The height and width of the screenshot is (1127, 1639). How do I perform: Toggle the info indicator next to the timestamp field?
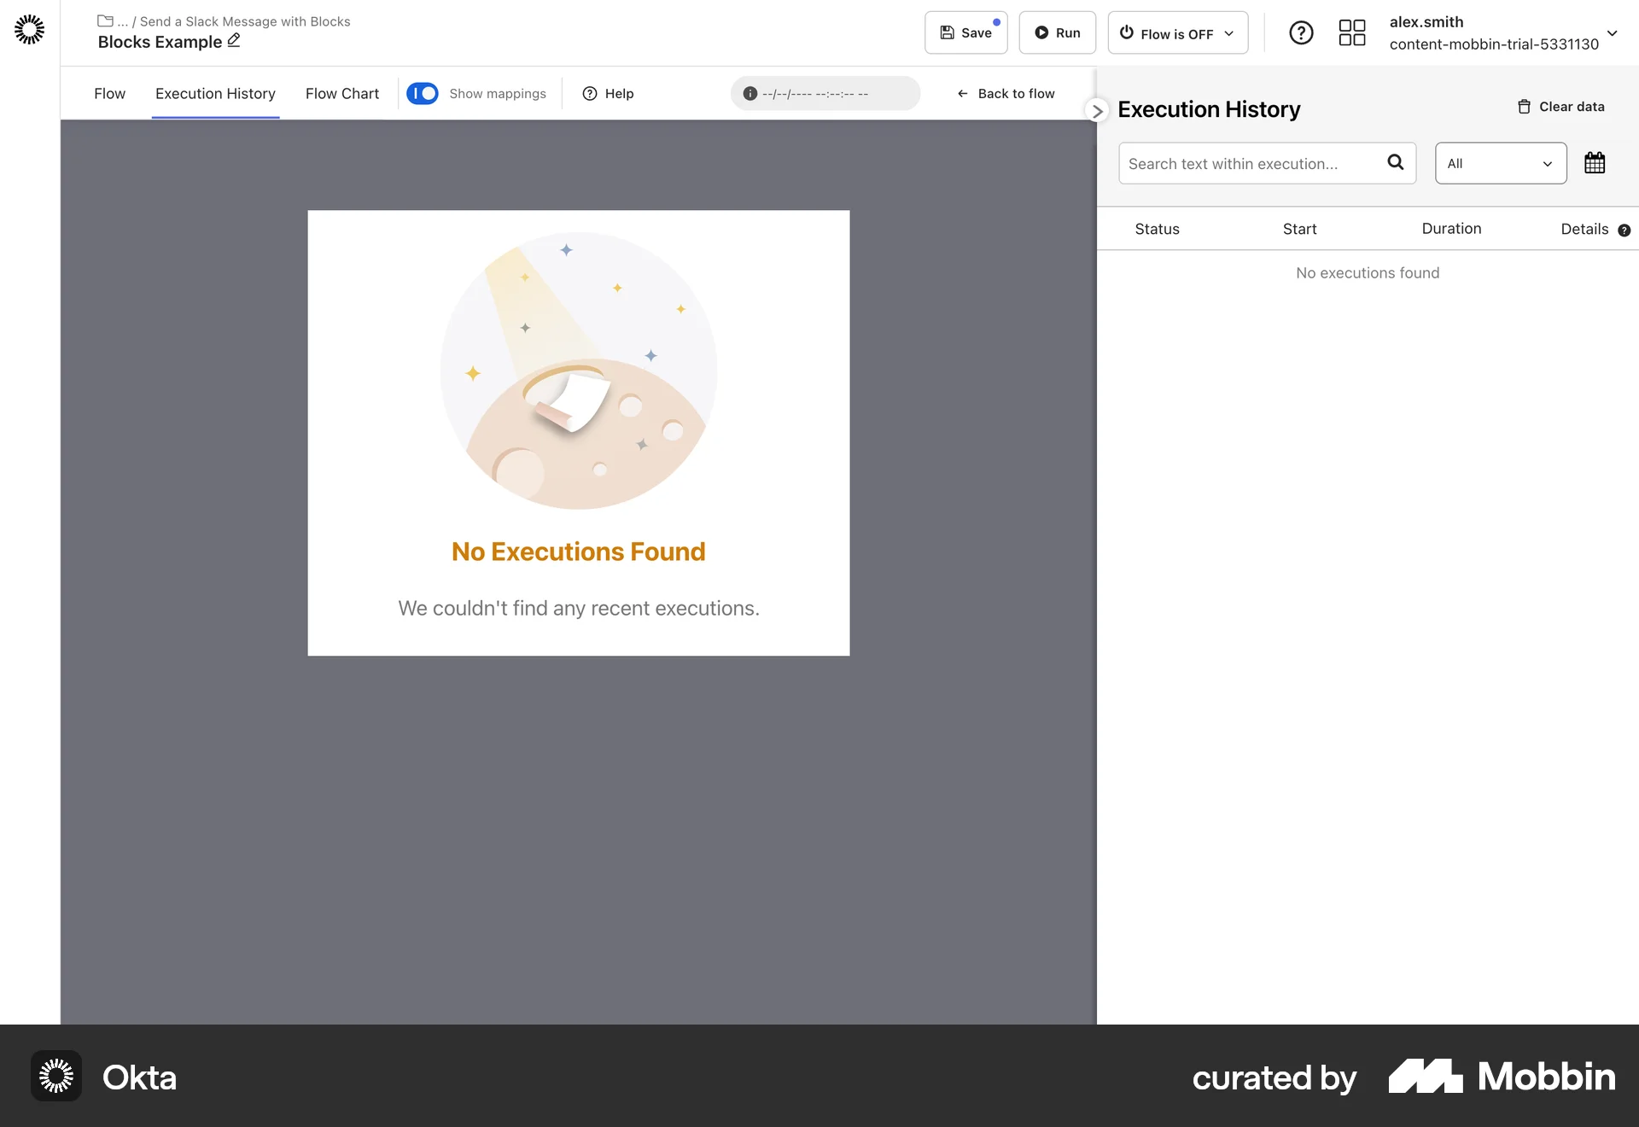pyautogui.click(x=750, y=94)
